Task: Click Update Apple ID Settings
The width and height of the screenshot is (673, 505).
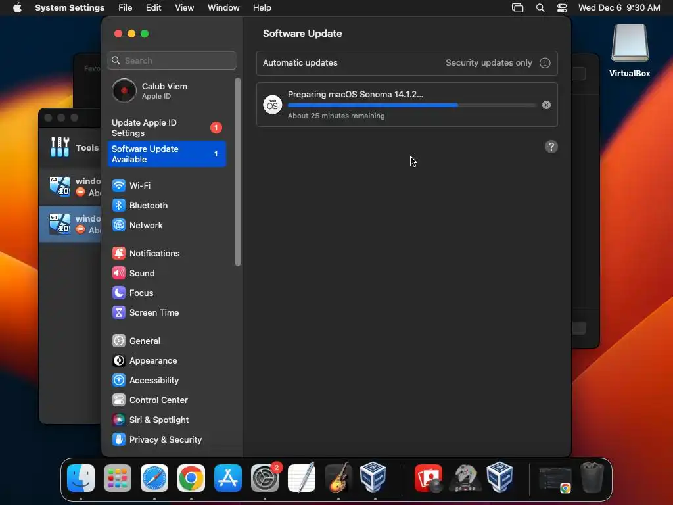Action: [166, 128]
